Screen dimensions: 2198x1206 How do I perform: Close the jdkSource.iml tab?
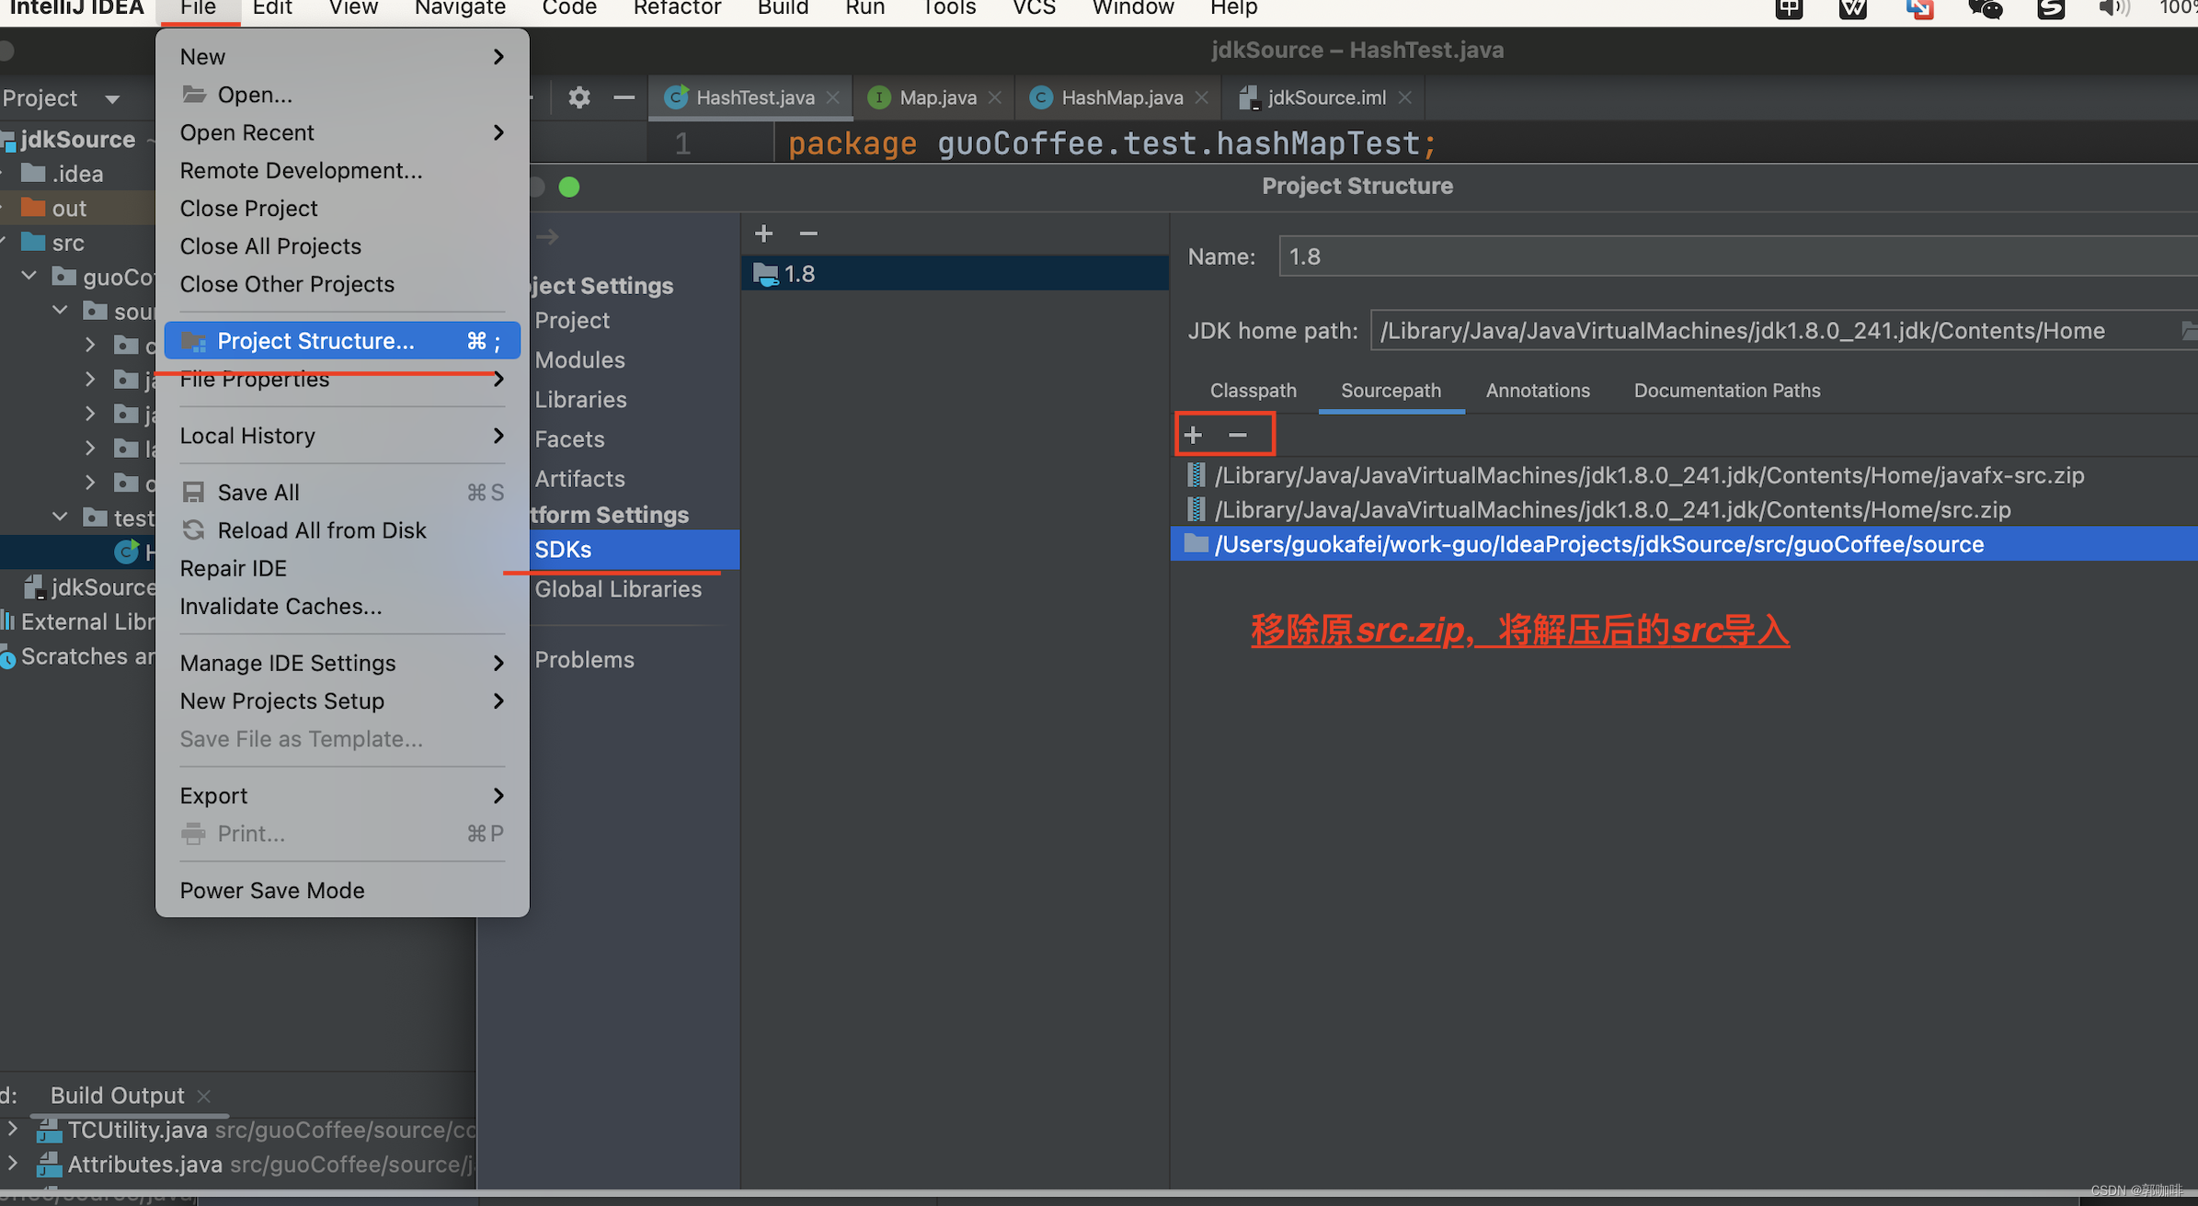click(x=1404, y=97)
